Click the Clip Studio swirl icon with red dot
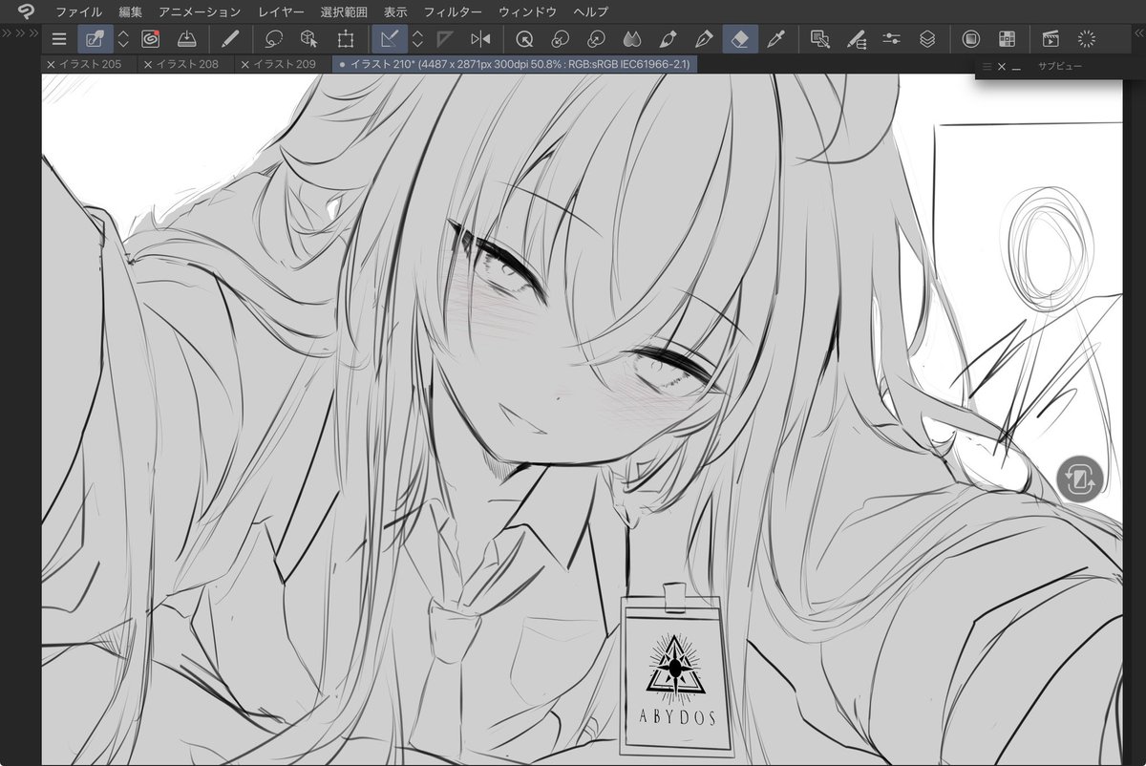This screenshot has width=1146, height=766. click(x=151, y=39)
